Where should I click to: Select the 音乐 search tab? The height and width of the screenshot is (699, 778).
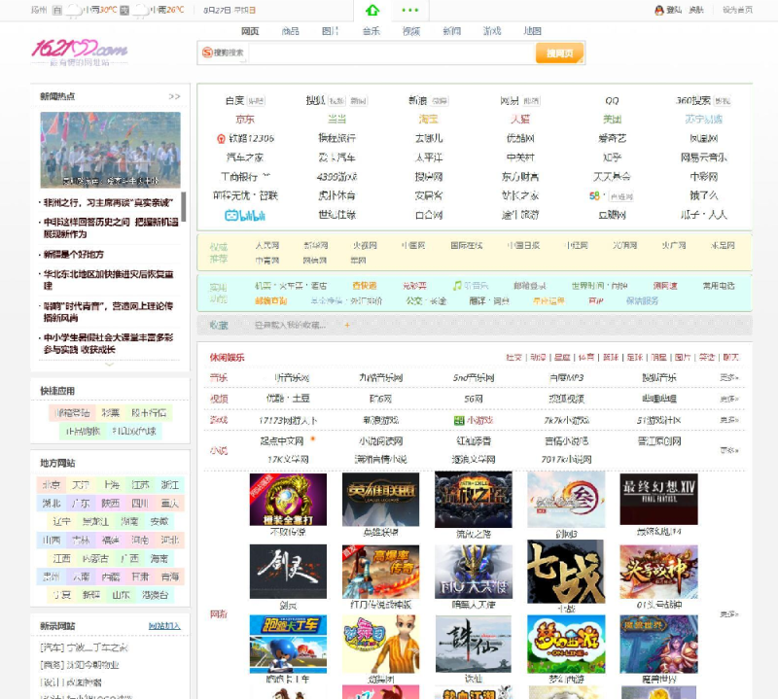coord(371,31)
